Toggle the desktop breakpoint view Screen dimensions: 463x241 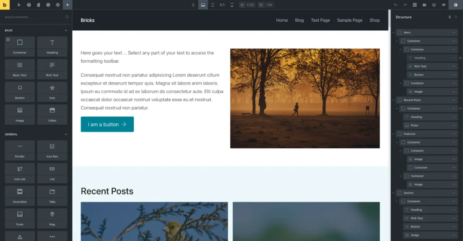pos(203,5)
